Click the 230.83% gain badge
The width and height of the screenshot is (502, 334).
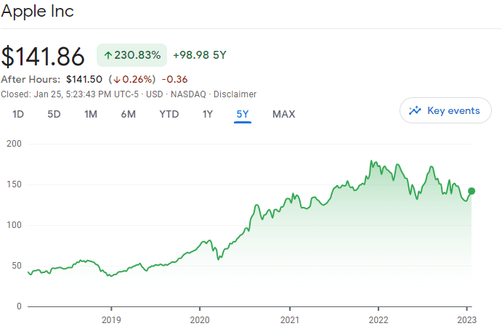131,55
